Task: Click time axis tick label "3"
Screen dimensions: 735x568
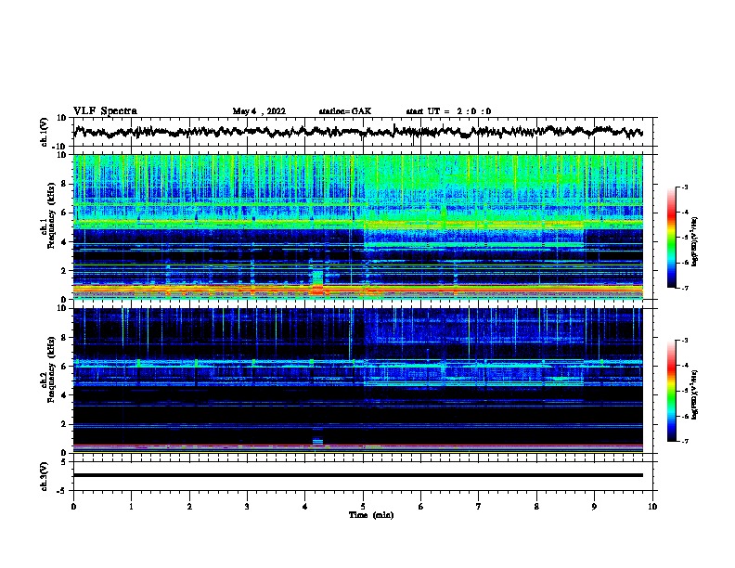Action: coord(247,507)
